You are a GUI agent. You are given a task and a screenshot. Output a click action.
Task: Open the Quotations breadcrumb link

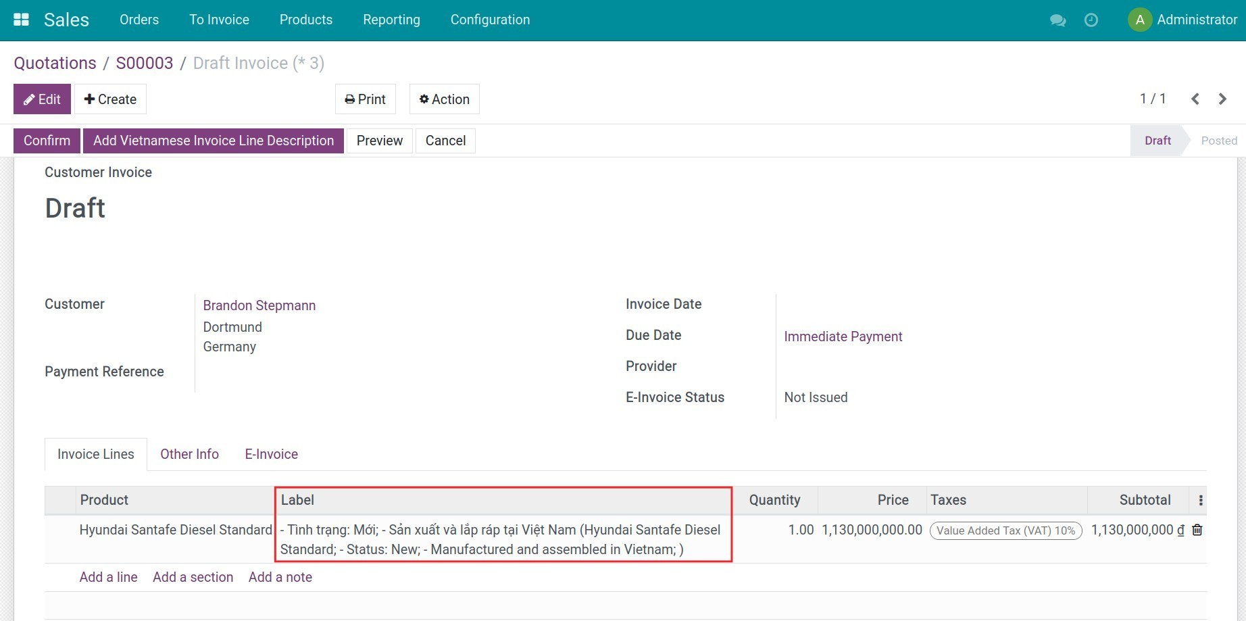[x=55, y=62]
